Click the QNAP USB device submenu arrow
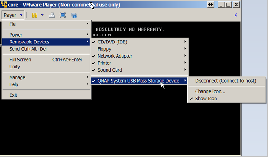This screenshot has height=157, width=268. (x=185, y=80)
